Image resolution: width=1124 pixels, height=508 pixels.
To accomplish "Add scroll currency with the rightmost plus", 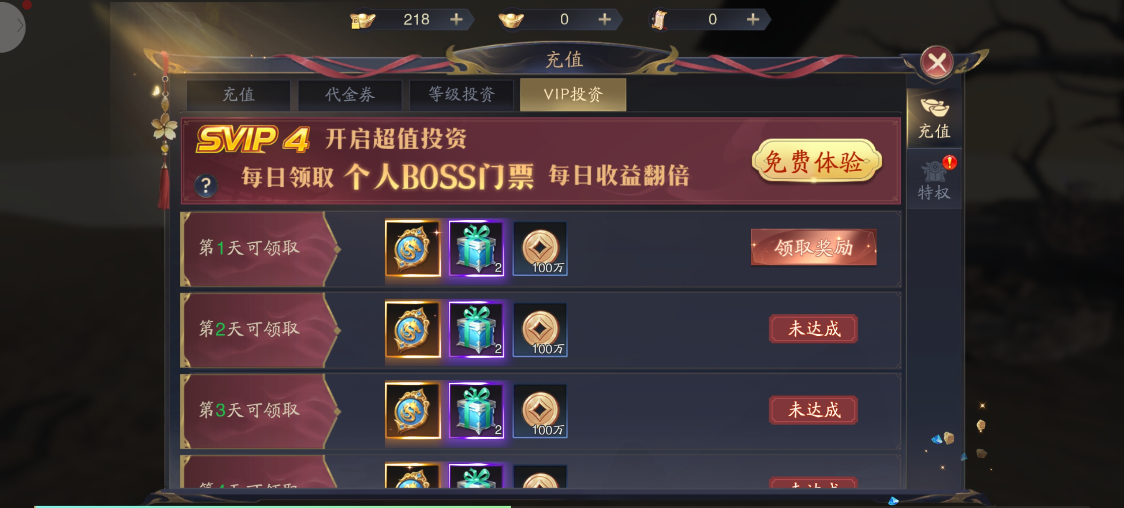I will click(753, 19).
